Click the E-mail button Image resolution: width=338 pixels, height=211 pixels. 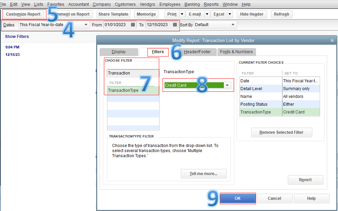195,14
